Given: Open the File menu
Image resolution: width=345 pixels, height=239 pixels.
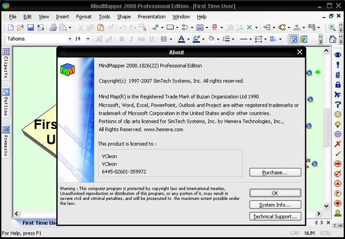Looking at the screenshot, I should point(13,17).
